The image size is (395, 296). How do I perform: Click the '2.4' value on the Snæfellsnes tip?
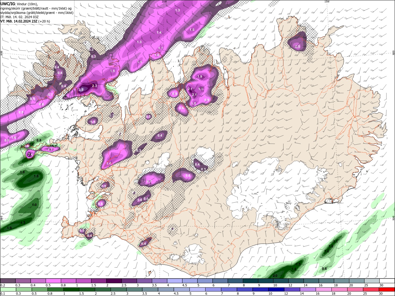pos(30,154)
